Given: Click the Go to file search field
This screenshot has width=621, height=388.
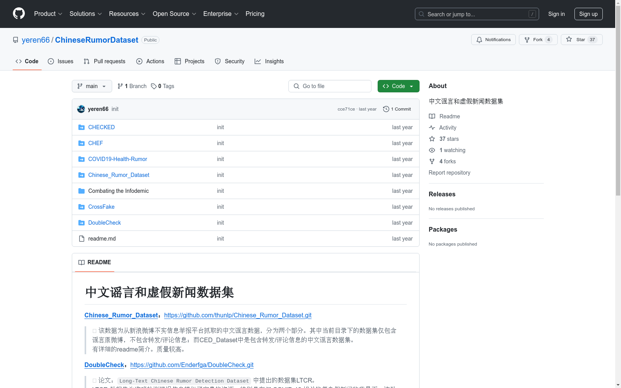Looking at the screenshot, I should point(330,86).
